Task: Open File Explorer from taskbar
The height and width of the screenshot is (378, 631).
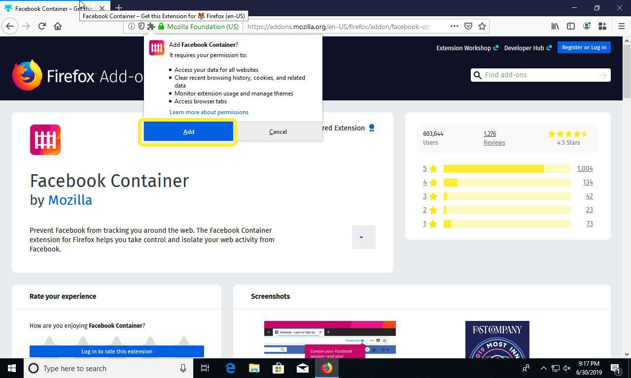Action: coord(254,368)
